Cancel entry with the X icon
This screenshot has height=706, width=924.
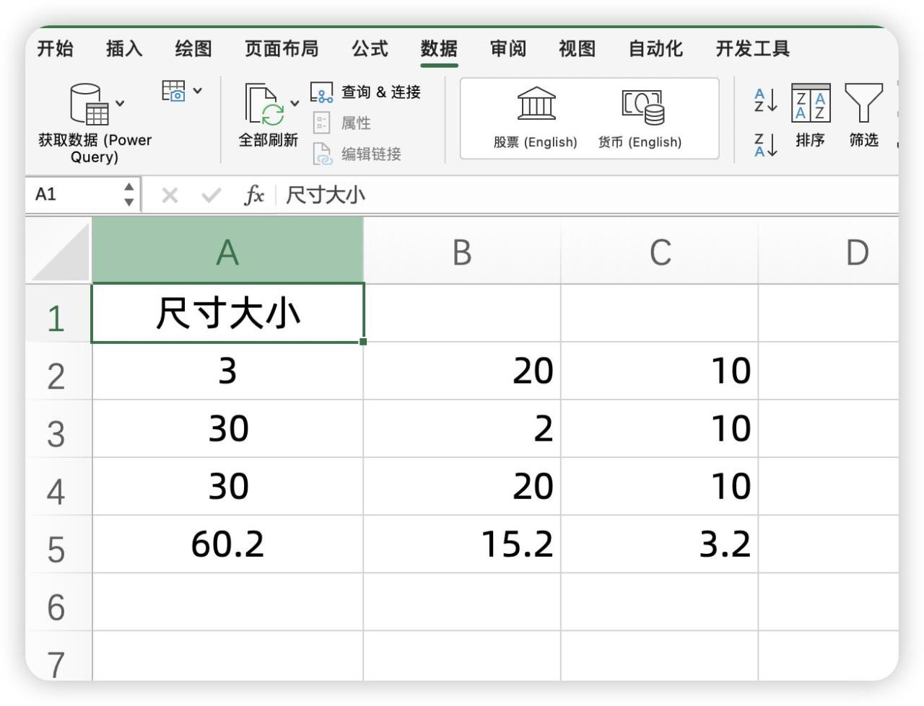pyautogui.click(x=170, y=195)
